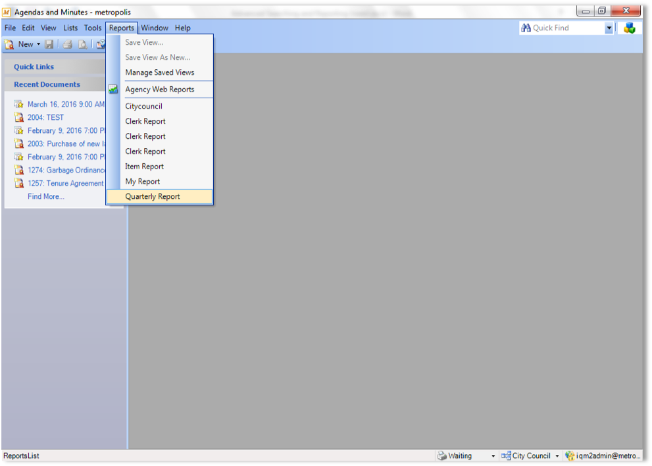This screenshot has height=466, width=652.
Task: Close the open Reports menu
Action: (x=122, y=28)
